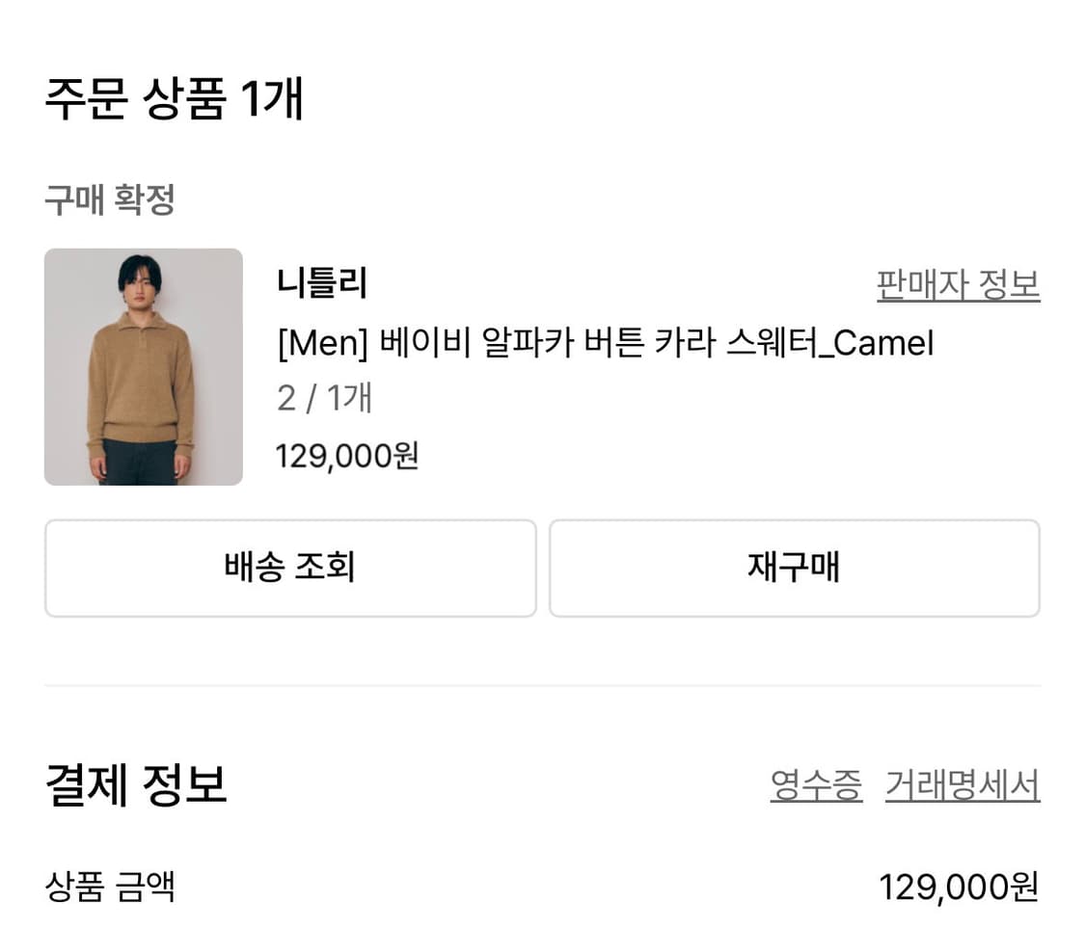Open the 거래명세서 transaction statement link

click(962, 784)
